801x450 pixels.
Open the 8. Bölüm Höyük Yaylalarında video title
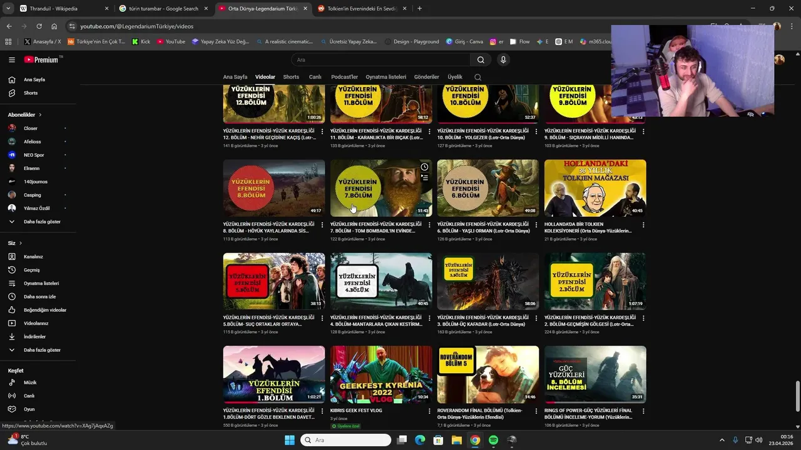pos(268,227)
